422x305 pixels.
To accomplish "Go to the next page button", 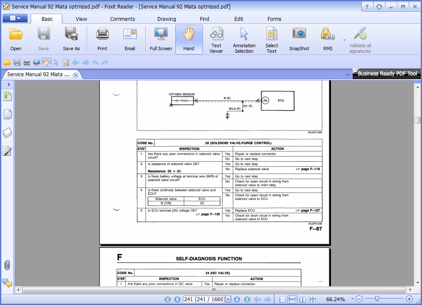I will click(237, 299).
